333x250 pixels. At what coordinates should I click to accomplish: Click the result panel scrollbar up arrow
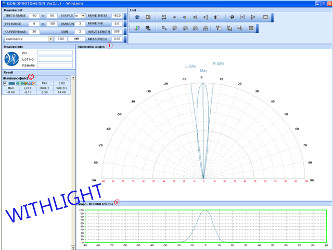(x=73, y=78)
